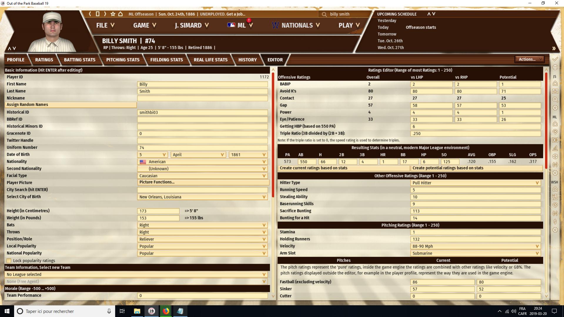Open the Windows Start menu

(x=7, y=311)
